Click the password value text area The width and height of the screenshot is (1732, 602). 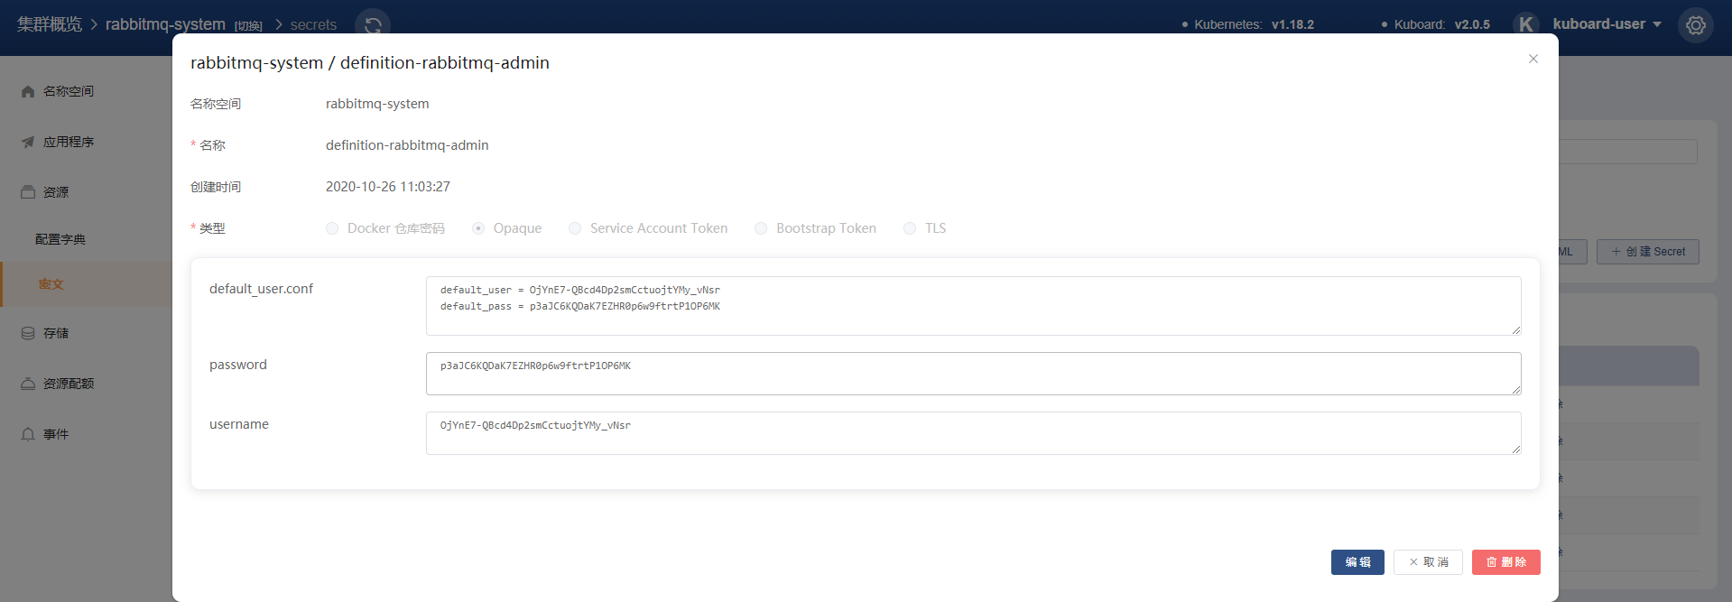tap(973, 374)
